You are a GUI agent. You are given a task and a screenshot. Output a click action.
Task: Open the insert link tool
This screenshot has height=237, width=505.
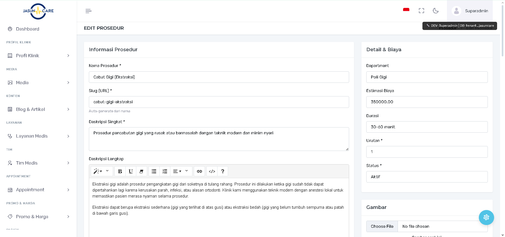pyautogui.click(x=199, y=171)
